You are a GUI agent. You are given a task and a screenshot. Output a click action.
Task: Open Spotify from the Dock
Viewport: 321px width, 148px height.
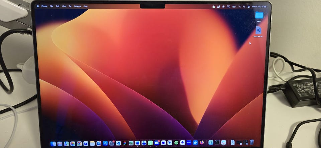176,143
